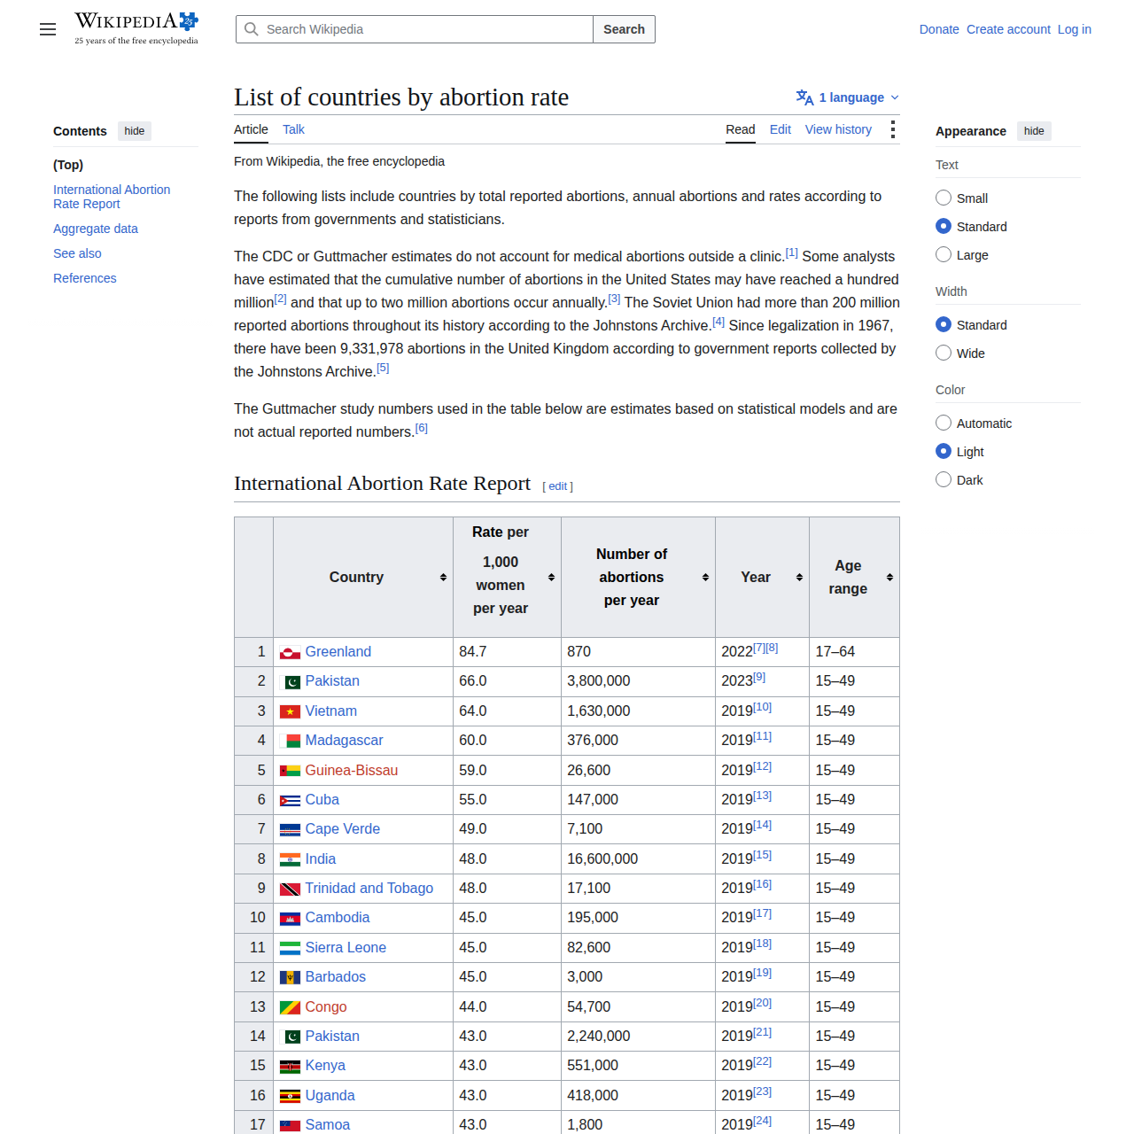This screenshot has height=1134, width=1134.
Task: Select the Small text size option
Action: 944,198
